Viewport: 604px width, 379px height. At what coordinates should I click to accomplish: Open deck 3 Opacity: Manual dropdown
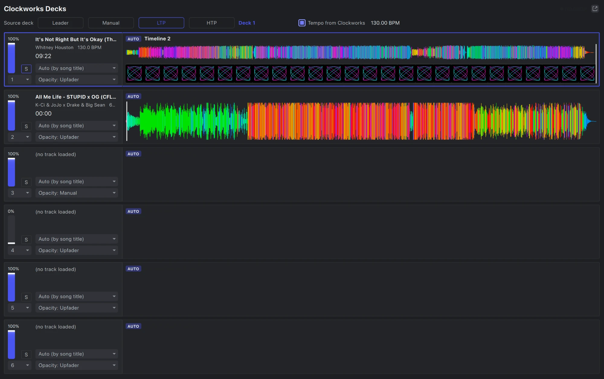click(77, 193)
